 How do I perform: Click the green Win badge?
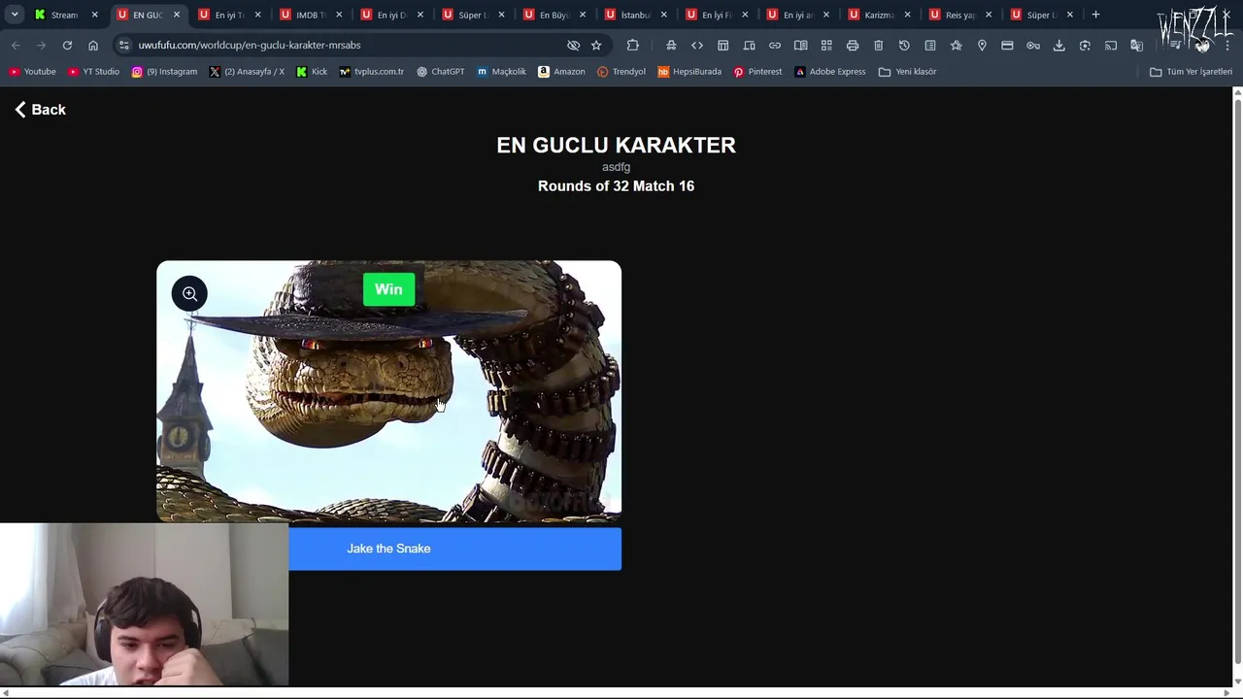coord(388,289)
